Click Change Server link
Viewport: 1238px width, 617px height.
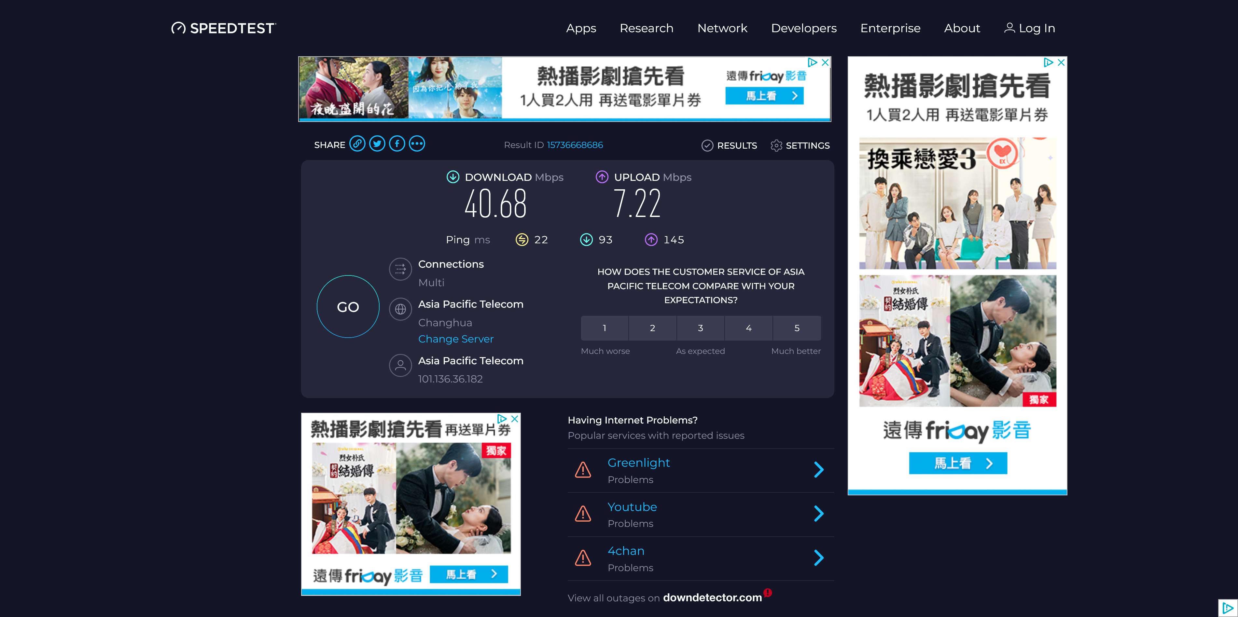pyautogui.click(x=456, y=339)
